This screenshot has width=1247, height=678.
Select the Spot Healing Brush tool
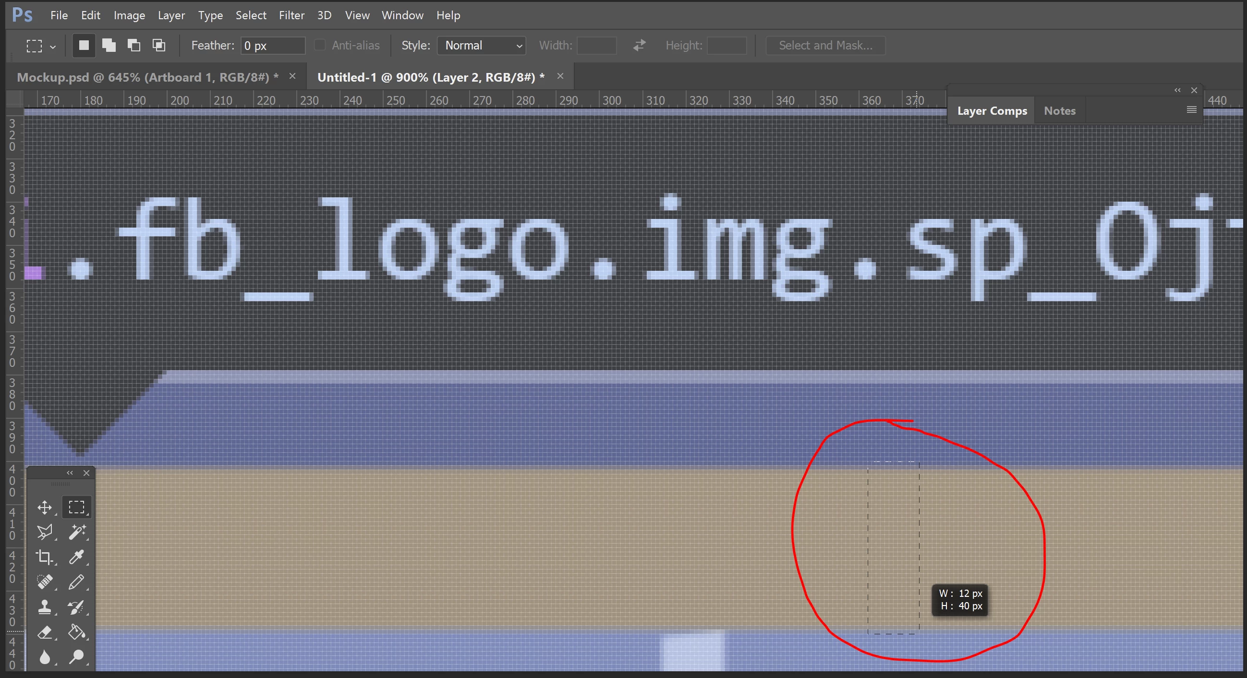45,581
